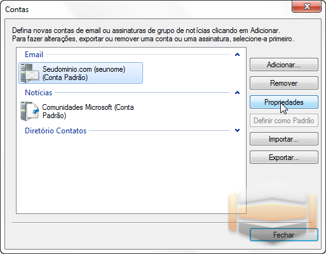The image size is (326, 254).
Task: Collapse the Notícias section chevron
Action: 237,93
